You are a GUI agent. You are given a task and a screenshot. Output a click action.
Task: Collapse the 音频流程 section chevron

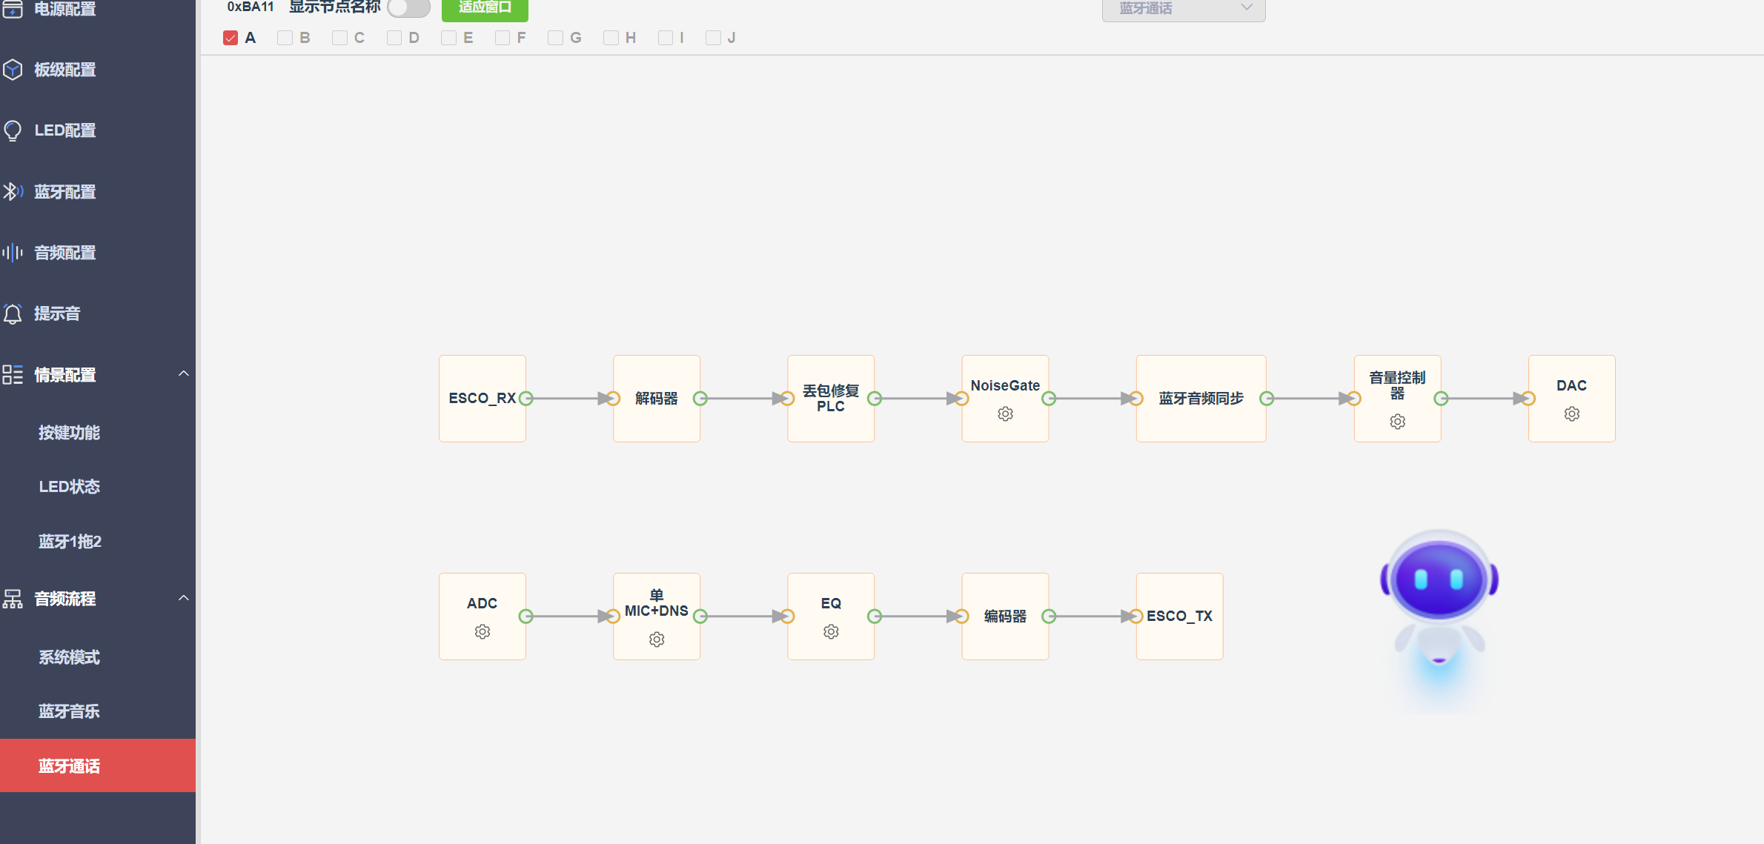184,598
